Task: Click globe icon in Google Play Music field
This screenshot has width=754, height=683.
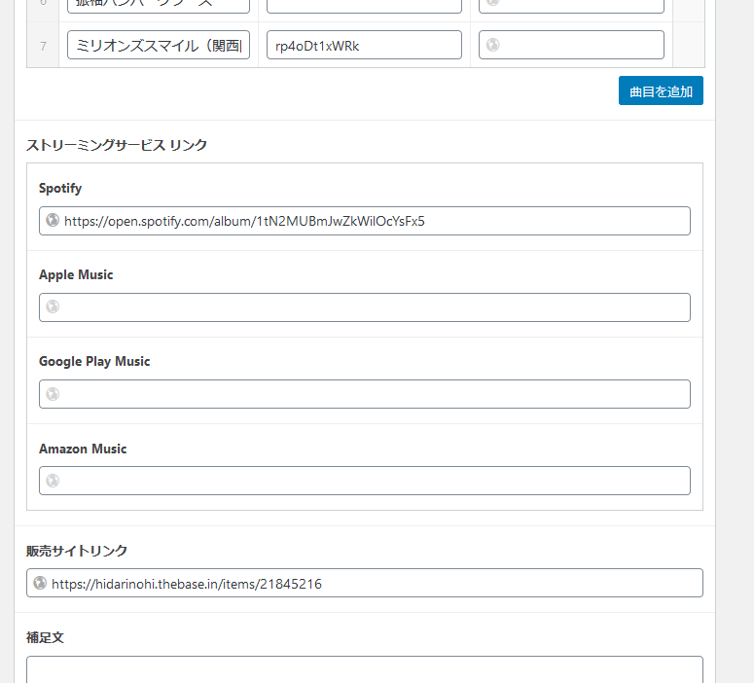Action: [x=53, y=394]
